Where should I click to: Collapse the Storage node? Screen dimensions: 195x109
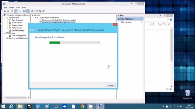point(5,33)
